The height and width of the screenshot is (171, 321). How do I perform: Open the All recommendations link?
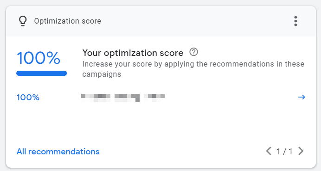click(58, 152)
